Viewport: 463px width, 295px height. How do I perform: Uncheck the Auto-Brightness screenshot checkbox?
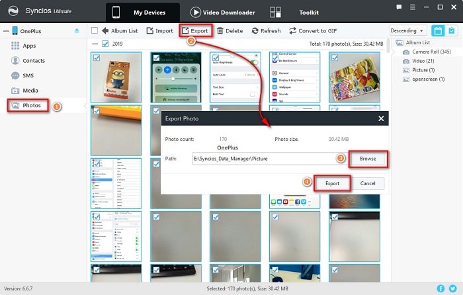point(216,58)
